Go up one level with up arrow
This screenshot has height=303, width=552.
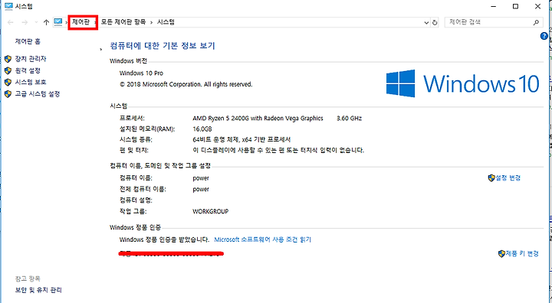[x=46, y=22]
